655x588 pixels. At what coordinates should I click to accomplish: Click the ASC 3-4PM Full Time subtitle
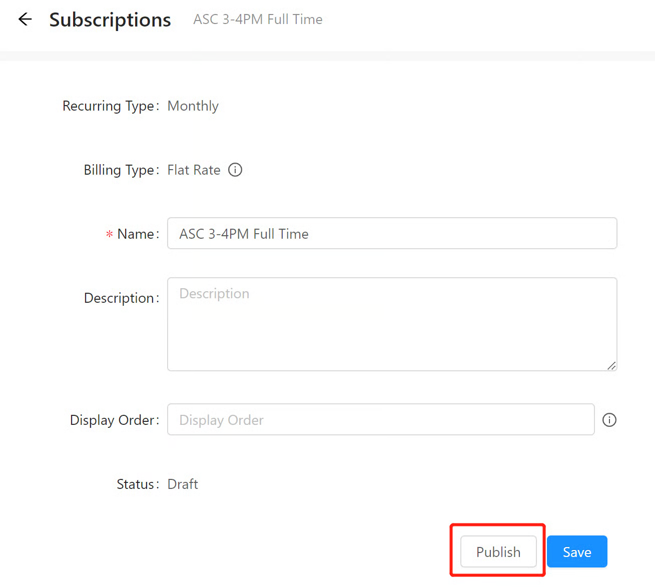coord(258,20)
